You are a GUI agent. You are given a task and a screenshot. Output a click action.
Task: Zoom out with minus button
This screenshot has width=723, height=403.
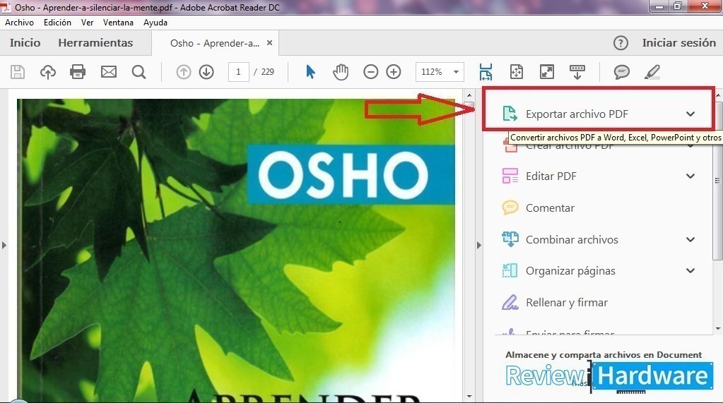pyautogui.click(x=371, y=72)
